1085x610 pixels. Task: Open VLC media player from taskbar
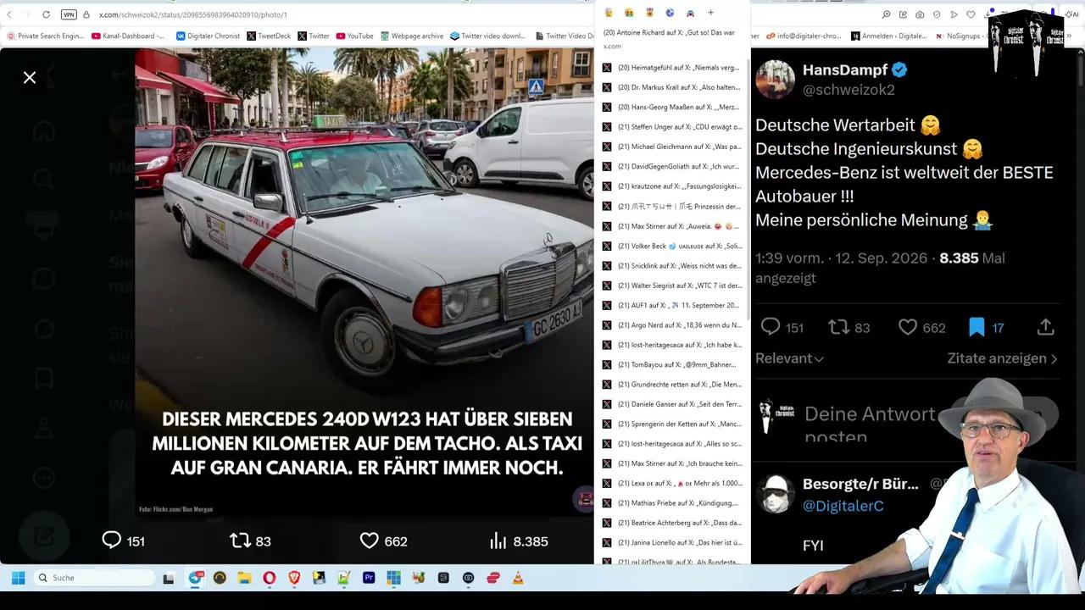[518, 578]
